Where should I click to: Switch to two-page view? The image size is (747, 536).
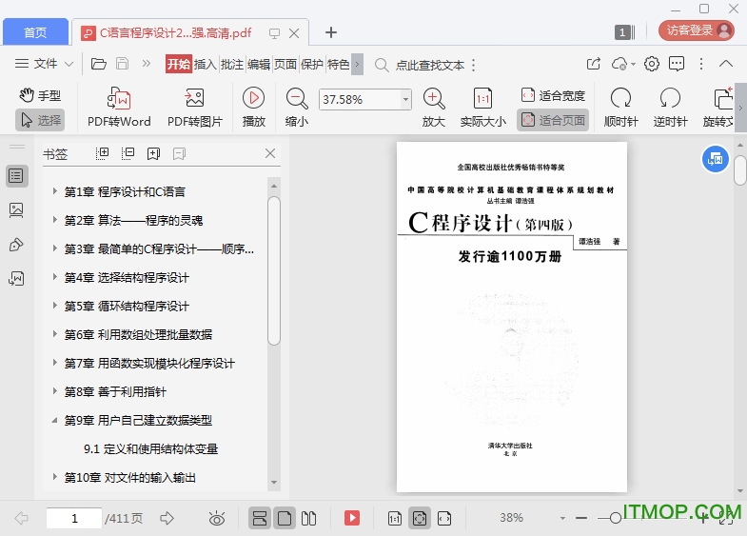coord(308,518)
